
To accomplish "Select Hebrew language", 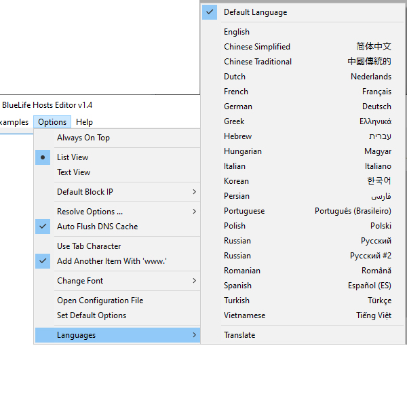I will (x=303, y=136).
